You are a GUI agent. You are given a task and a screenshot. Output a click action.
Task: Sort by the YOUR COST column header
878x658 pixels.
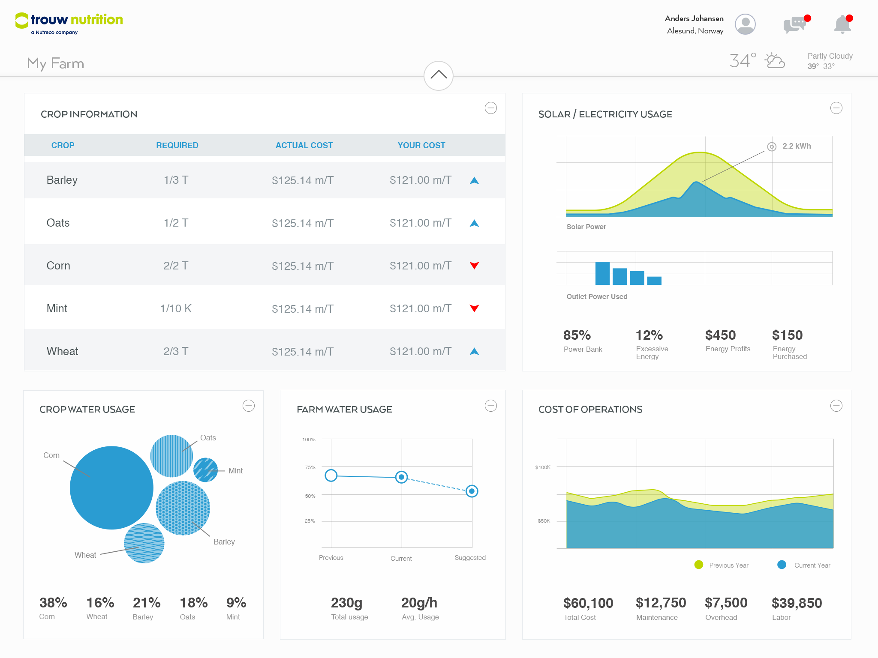(421, 145)
